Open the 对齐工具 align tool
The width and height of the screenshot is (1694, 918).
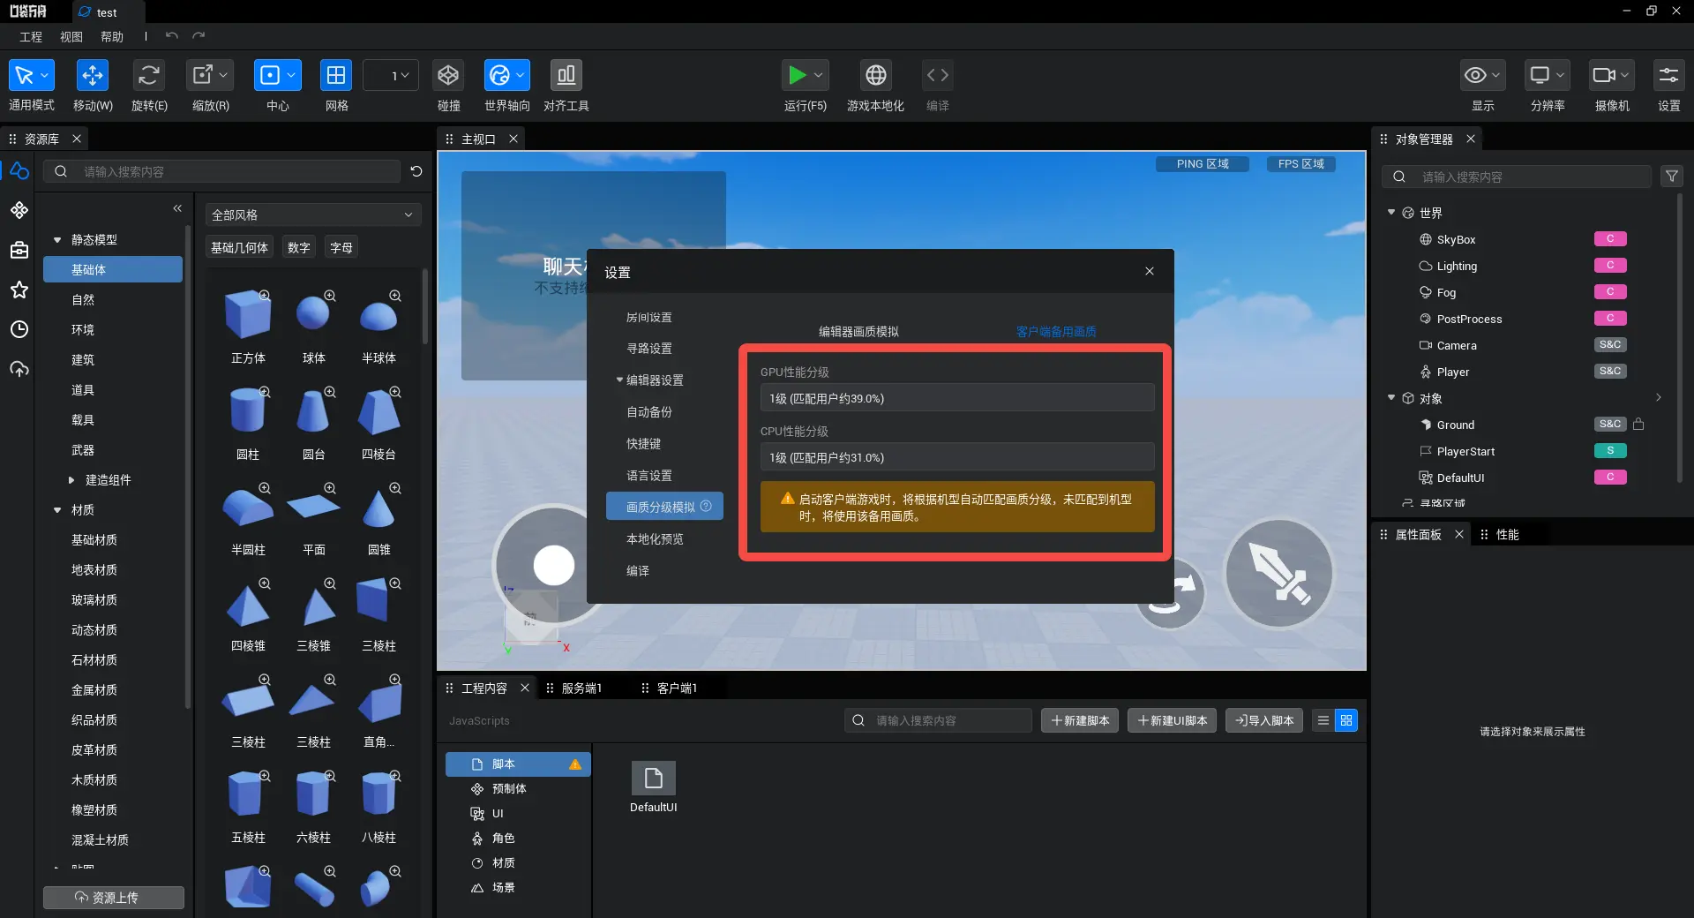[566, 75]
